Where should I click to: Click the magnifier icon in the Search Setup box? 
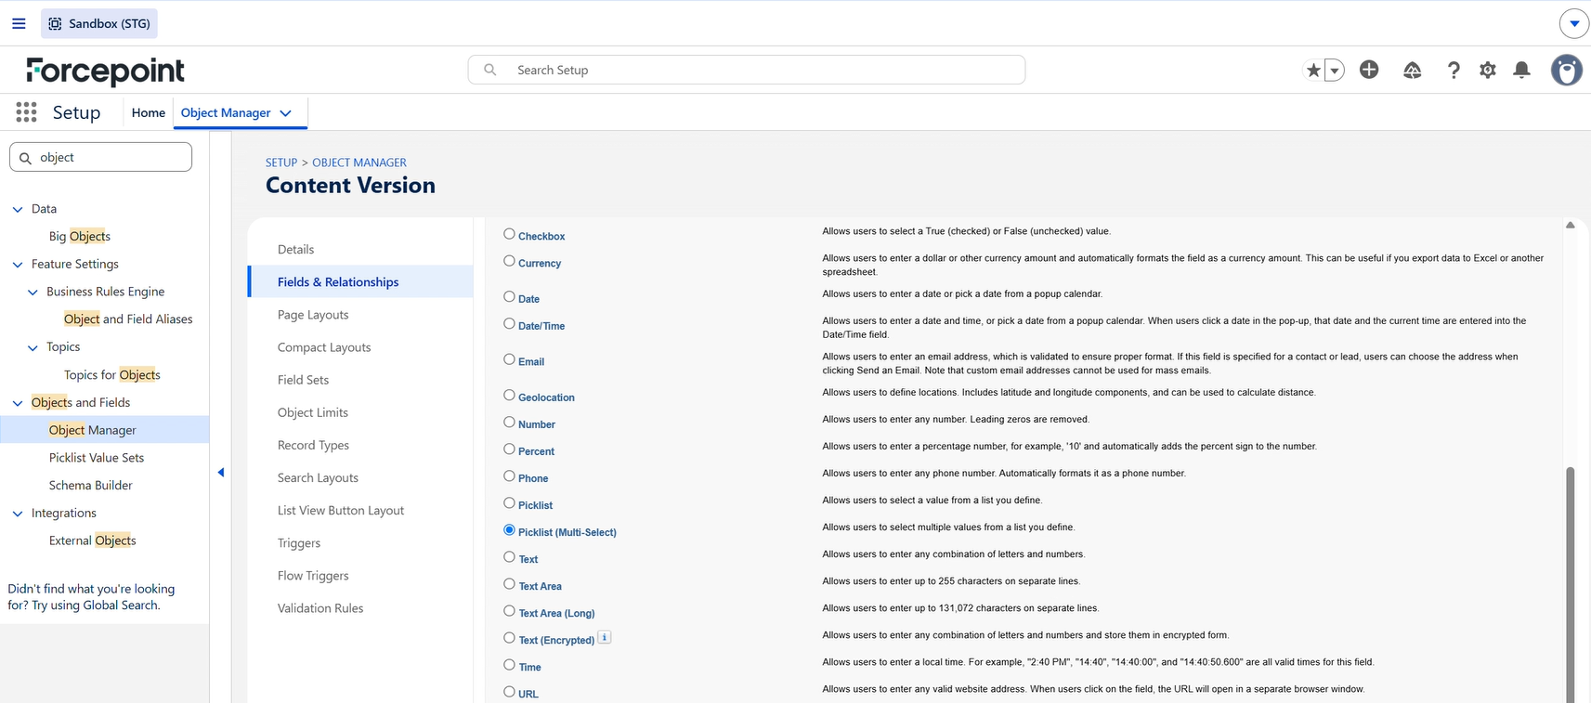click(x=490, y=70)
